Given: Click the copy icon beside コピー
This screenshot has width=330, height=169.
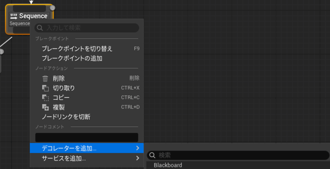Looking at the screenshot, I should coord(45,97).
